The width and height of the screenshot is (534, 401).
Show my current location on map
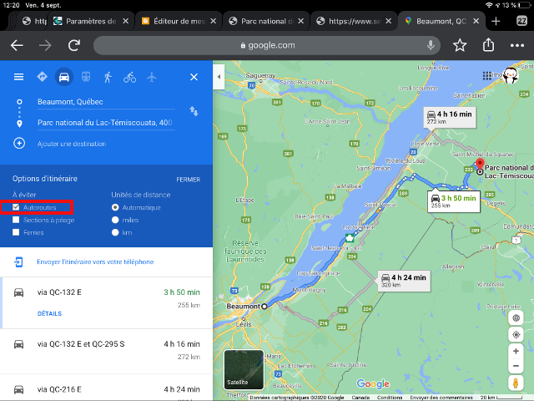tap(516, 334)
